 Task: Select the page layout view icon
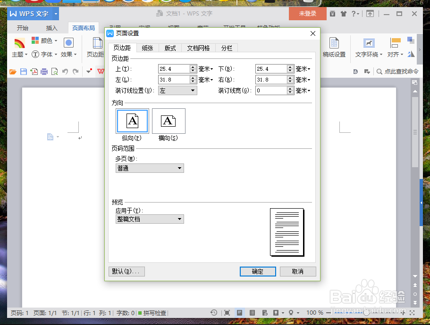point(239,313)
